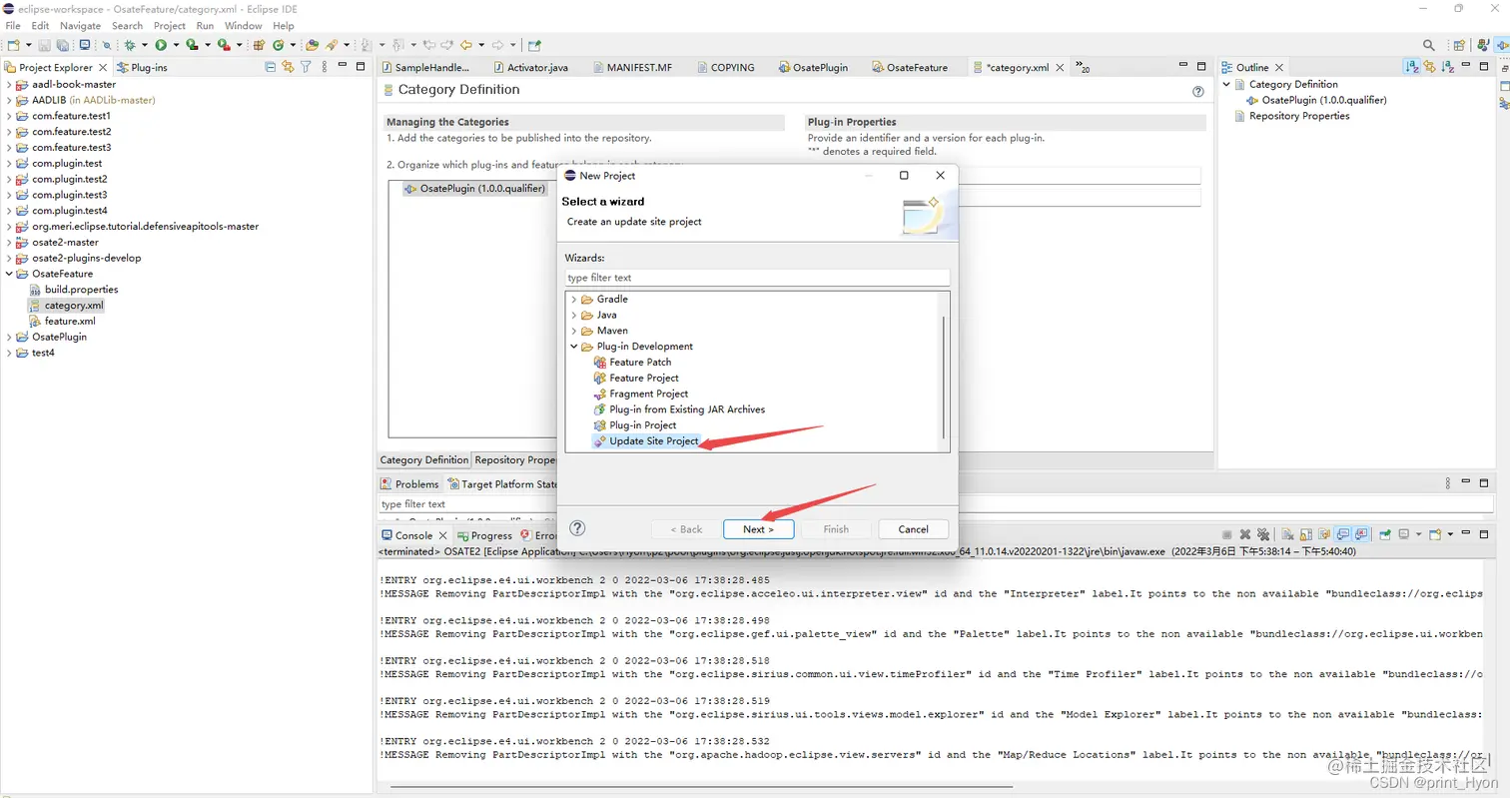Screen dimensions: 1510x798
Task: Switch to the MANIFEST.MF editor tab
Action: point(631,67)
